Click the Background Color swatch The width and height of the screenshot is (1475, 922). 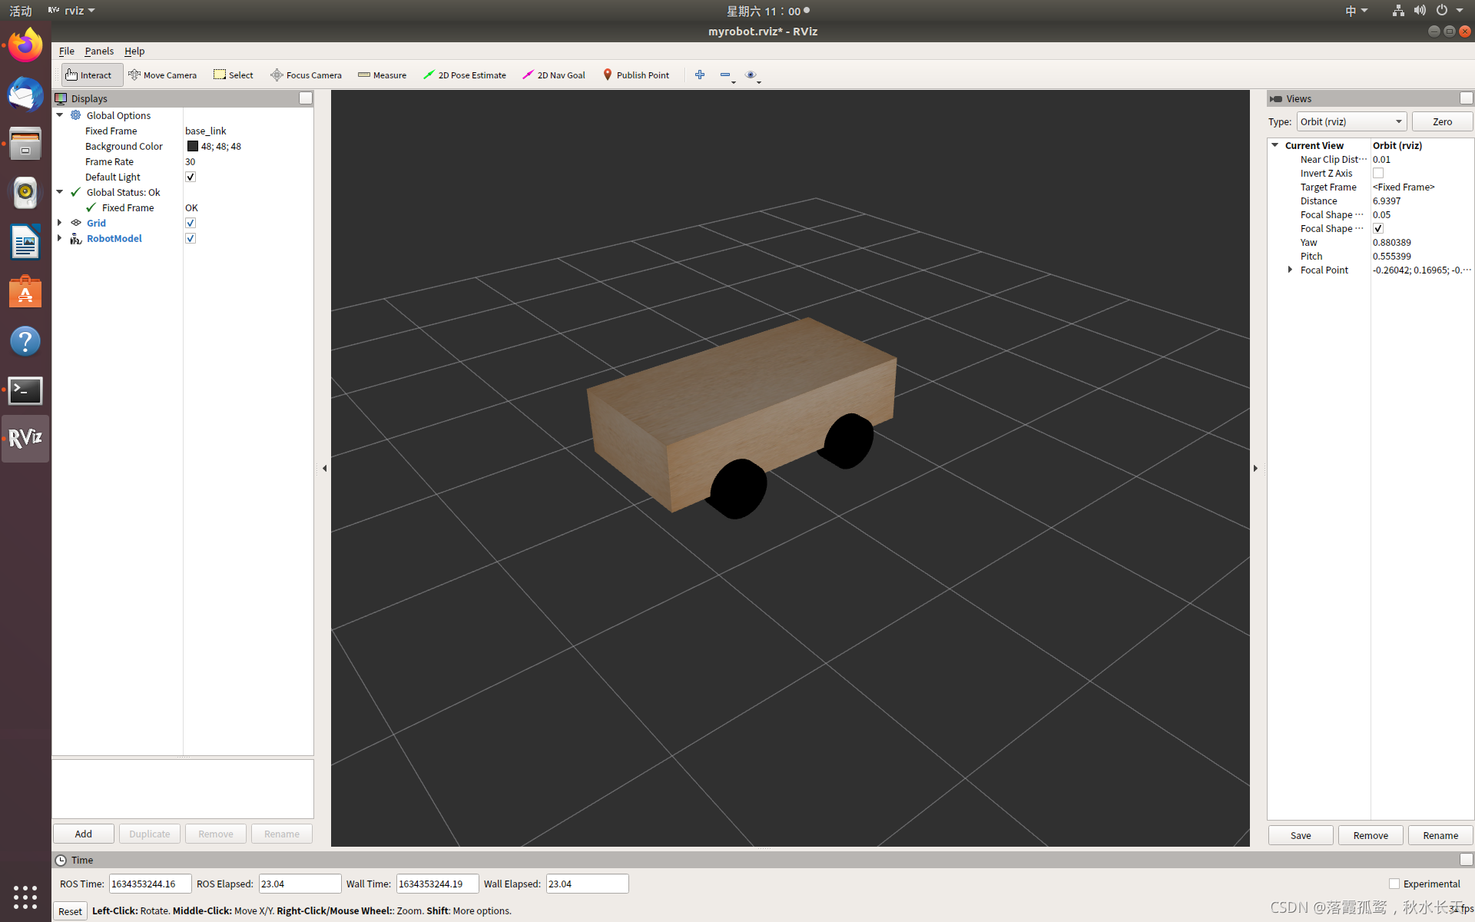coord(192,146)
